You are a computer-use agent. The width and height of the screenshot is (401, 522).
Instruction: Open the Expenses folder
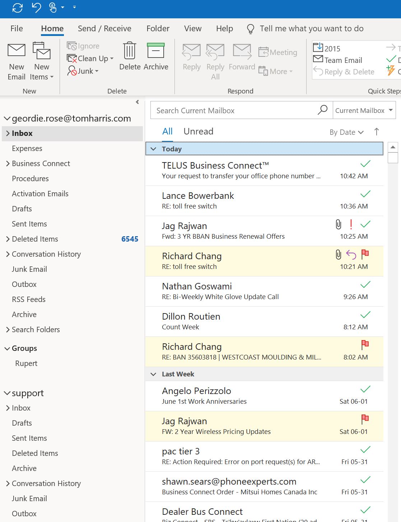tap(27, 148)
